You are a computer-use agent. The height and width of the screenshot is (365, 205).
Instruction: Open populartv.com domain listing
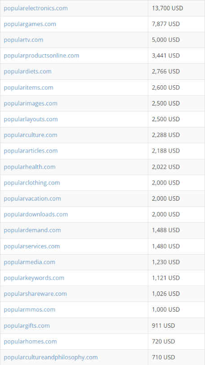pyautogui.click(x=23, y=40)
